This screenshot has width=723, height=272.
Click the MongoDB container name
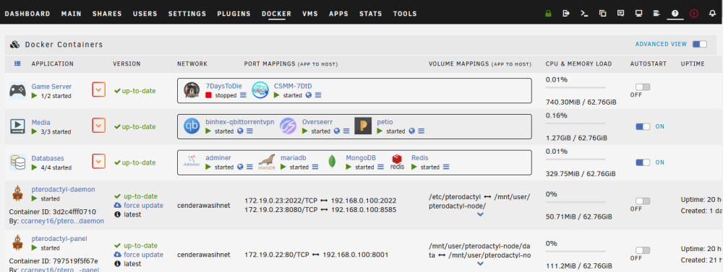[361, 158]
